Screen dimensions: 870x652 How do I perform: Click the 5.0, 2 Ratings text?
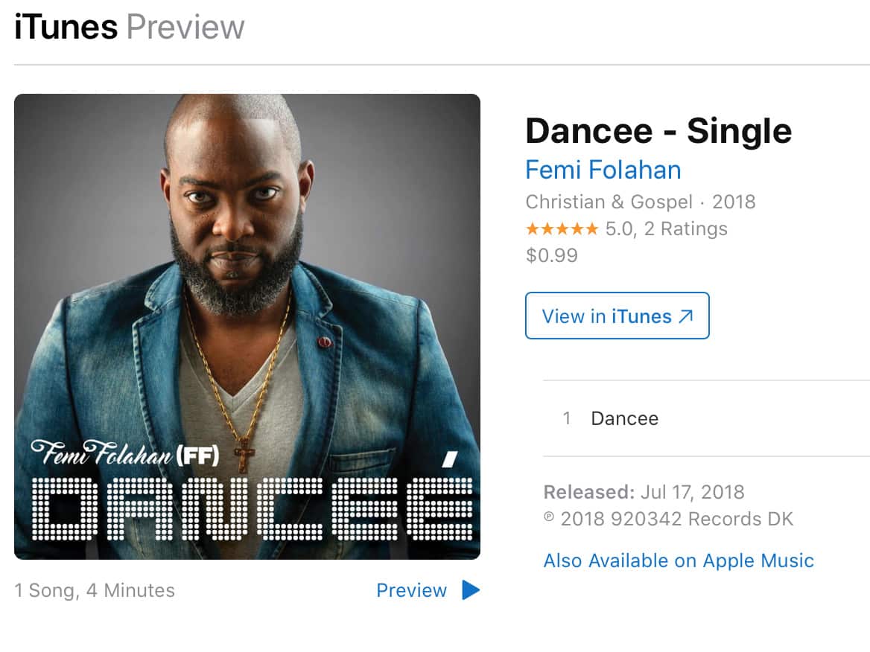click(x=666, y=228)
